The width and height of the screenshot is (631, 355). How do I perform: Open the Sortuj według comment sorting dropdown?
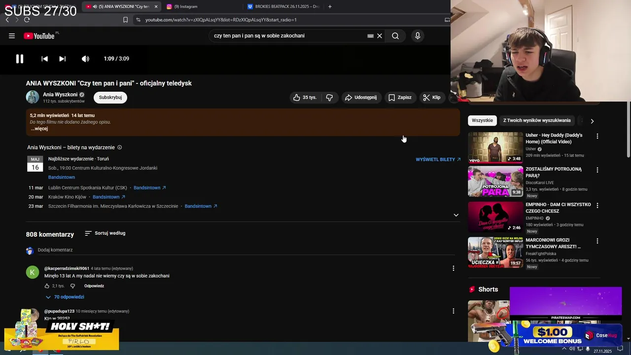[105, 233]
